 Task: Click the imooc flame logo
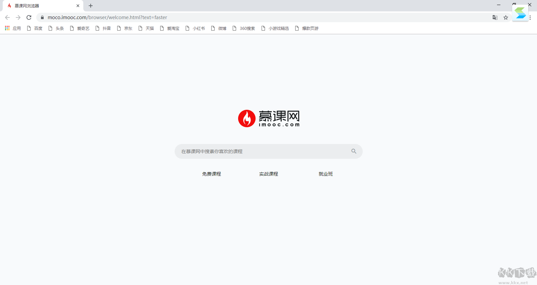[x=247, y=118]
